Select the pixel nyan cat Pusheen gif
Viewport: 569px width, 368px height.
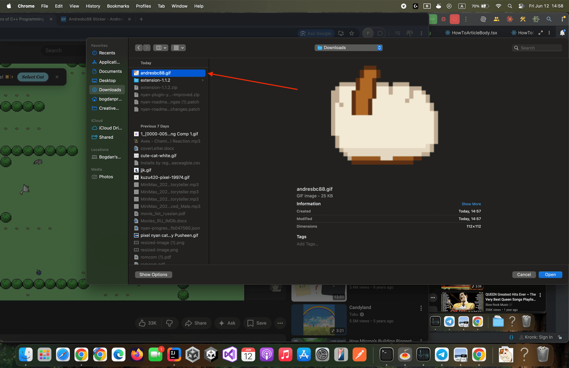tap(169, 235)
